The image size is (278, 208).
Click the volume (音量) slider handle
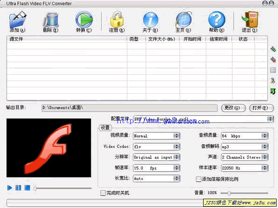click(229, 193)
